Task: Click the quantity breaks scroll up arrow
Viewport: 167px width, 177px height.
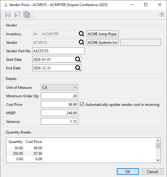Action: coord(158,141)
